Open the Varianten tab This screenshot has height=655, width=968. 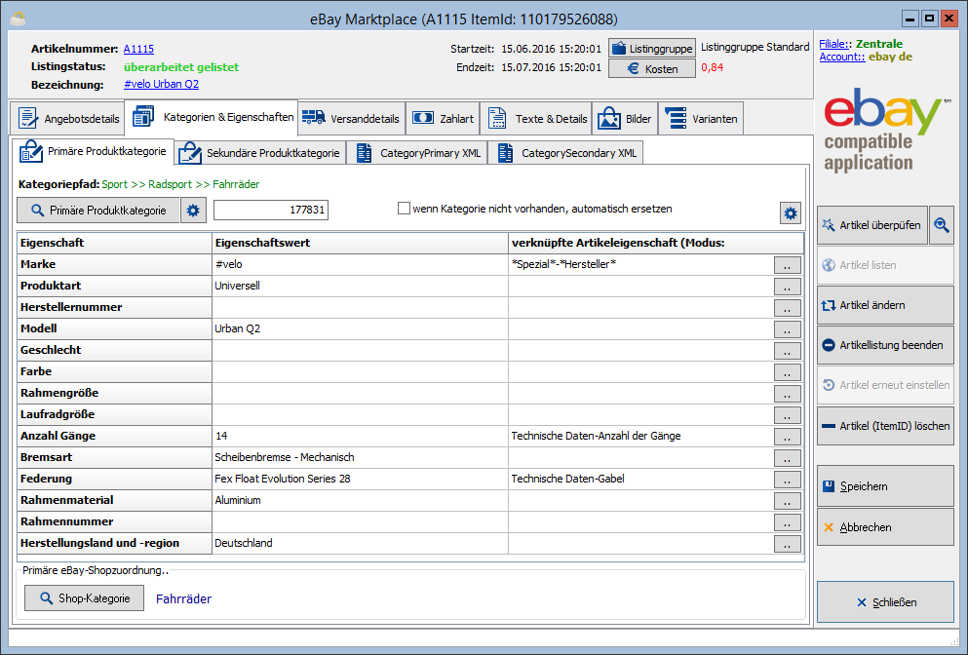point(701,119)
